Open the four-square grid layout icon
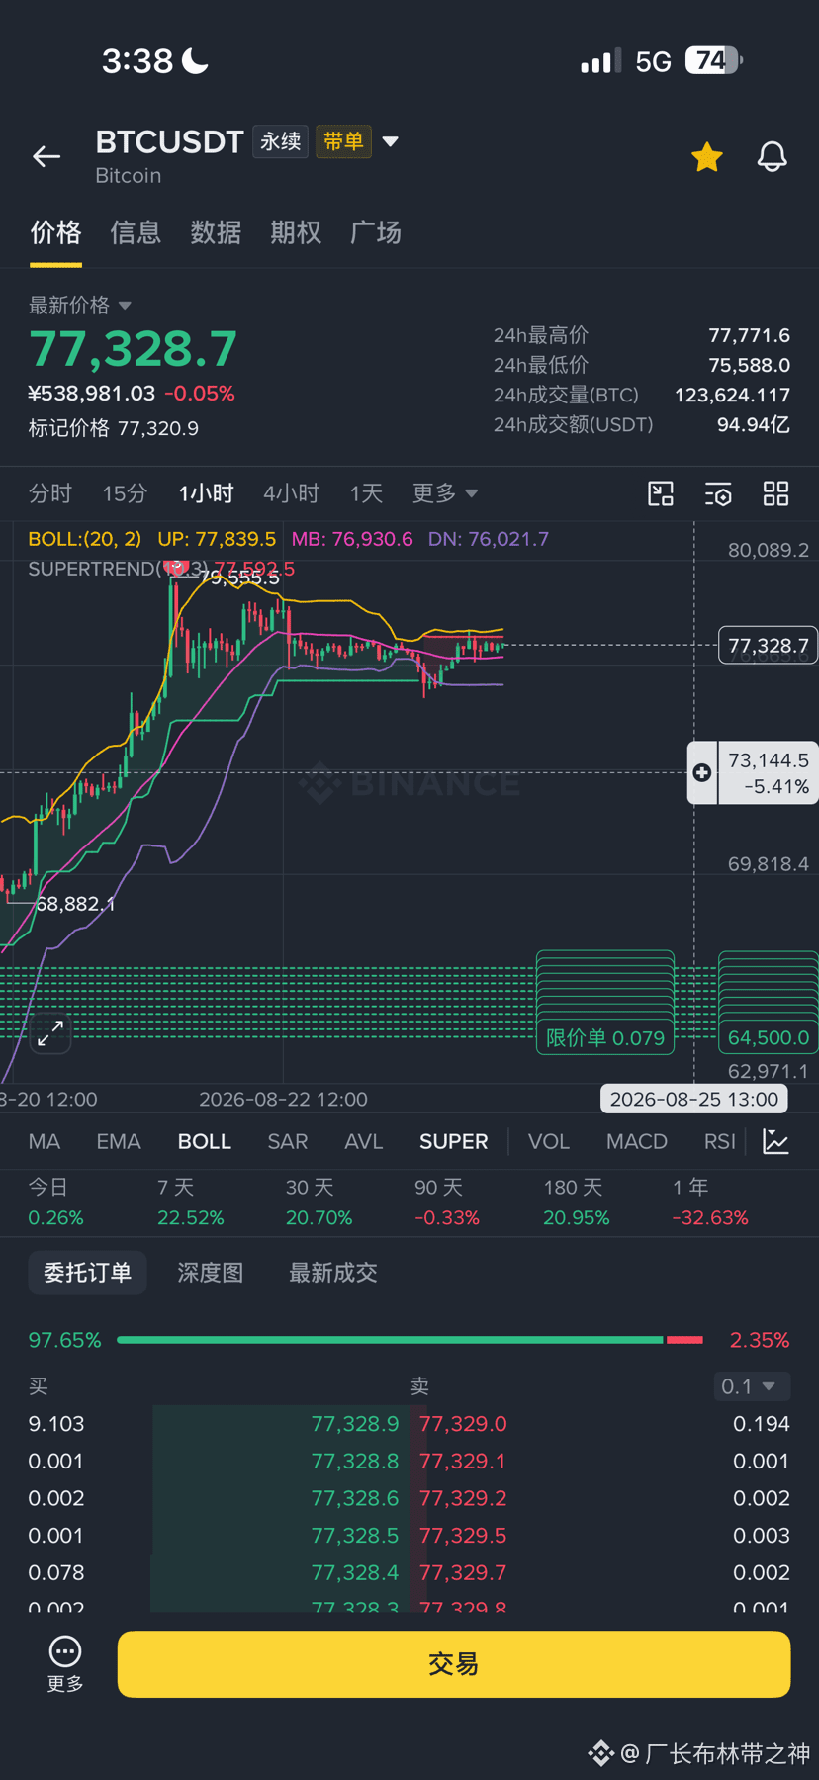The width and height of the screenshot is (819, 1780). coord(776,493)
